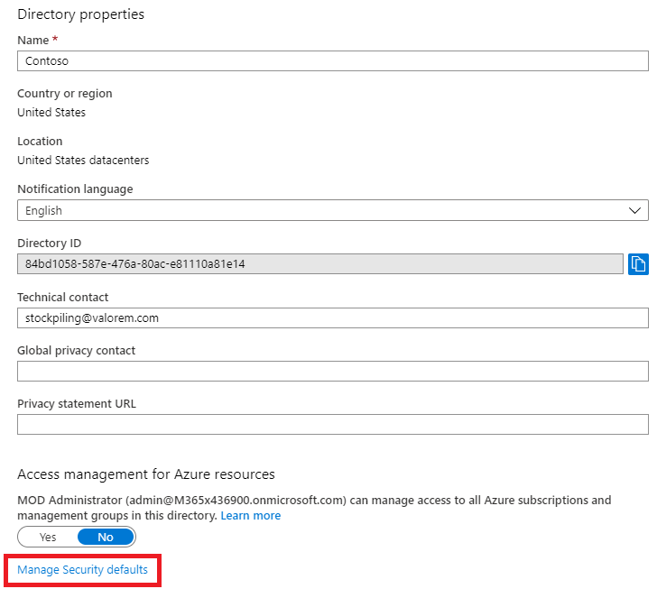Viewport: 657px width, 598px height.
Task: Click the Technical contact label
Action: (62, 297)
